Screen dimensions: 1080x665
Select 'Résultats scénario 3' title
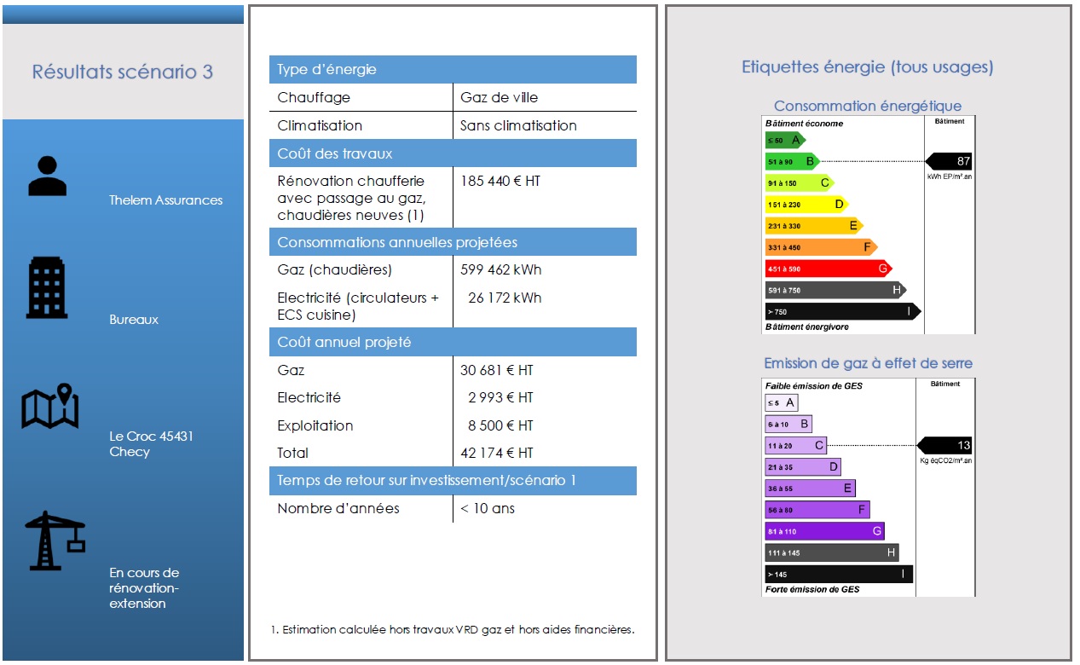pyautogui.click(x=123, y=72)
